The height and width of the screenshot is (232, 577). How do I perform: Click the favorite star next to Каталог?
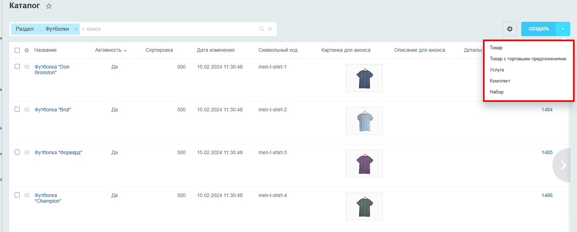pos(49,6)
